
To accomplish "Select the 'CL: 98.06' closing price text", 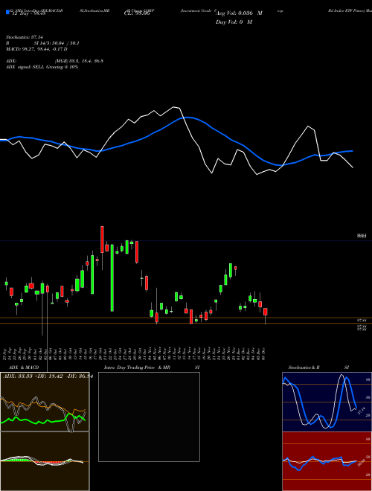I will (137, 13).
